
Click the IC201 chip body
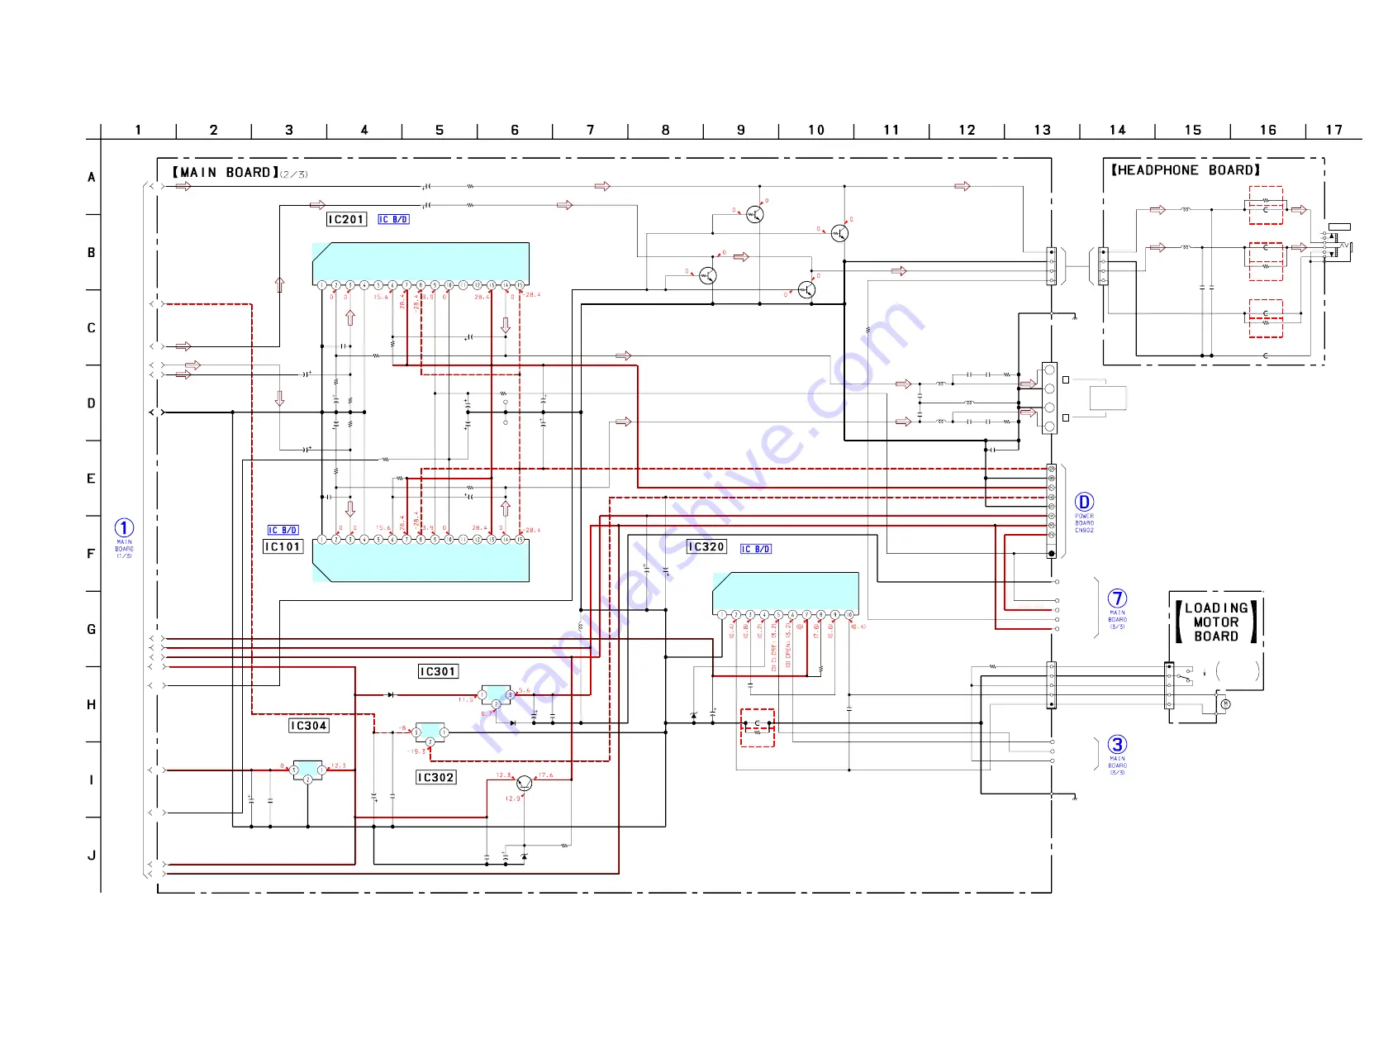tap(421, 263)
